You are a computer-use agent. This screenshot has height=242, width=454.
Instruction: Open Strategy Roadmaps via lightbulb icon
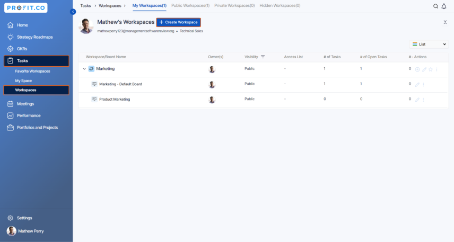tap(11, 37)
